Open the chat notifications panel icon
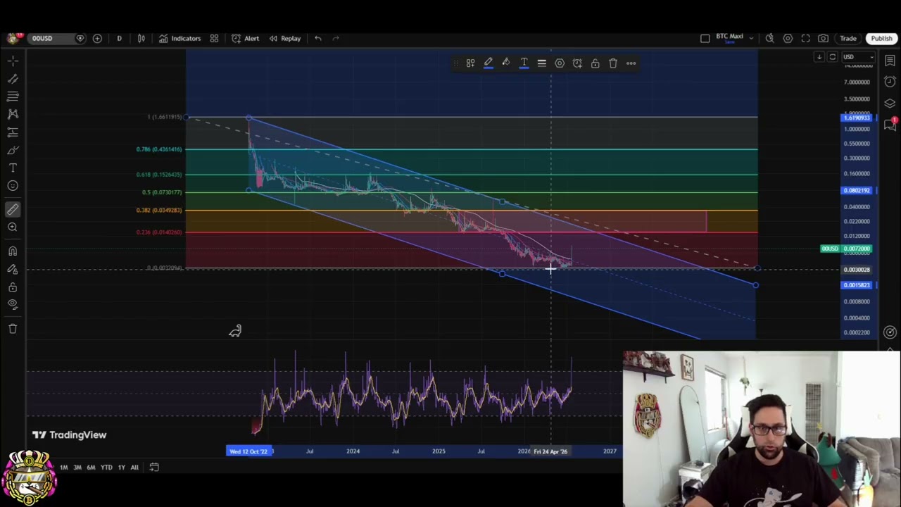This screenshot has width=901, height=507. point(890,125)
